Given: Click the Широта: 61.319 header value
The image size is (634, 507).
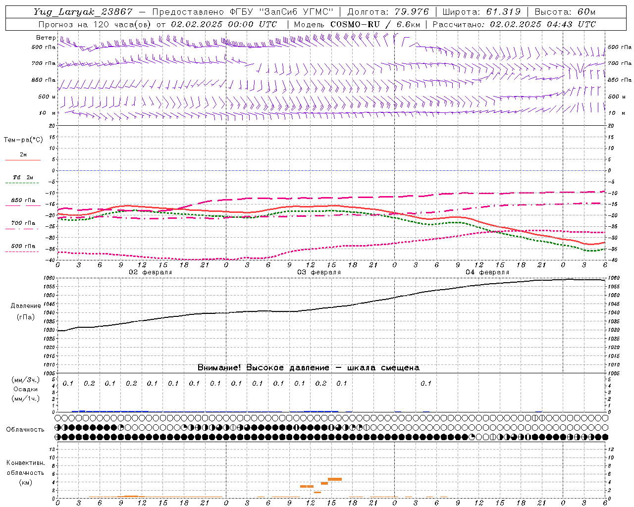Looking at the screenshot, I should tap(482, 12).
